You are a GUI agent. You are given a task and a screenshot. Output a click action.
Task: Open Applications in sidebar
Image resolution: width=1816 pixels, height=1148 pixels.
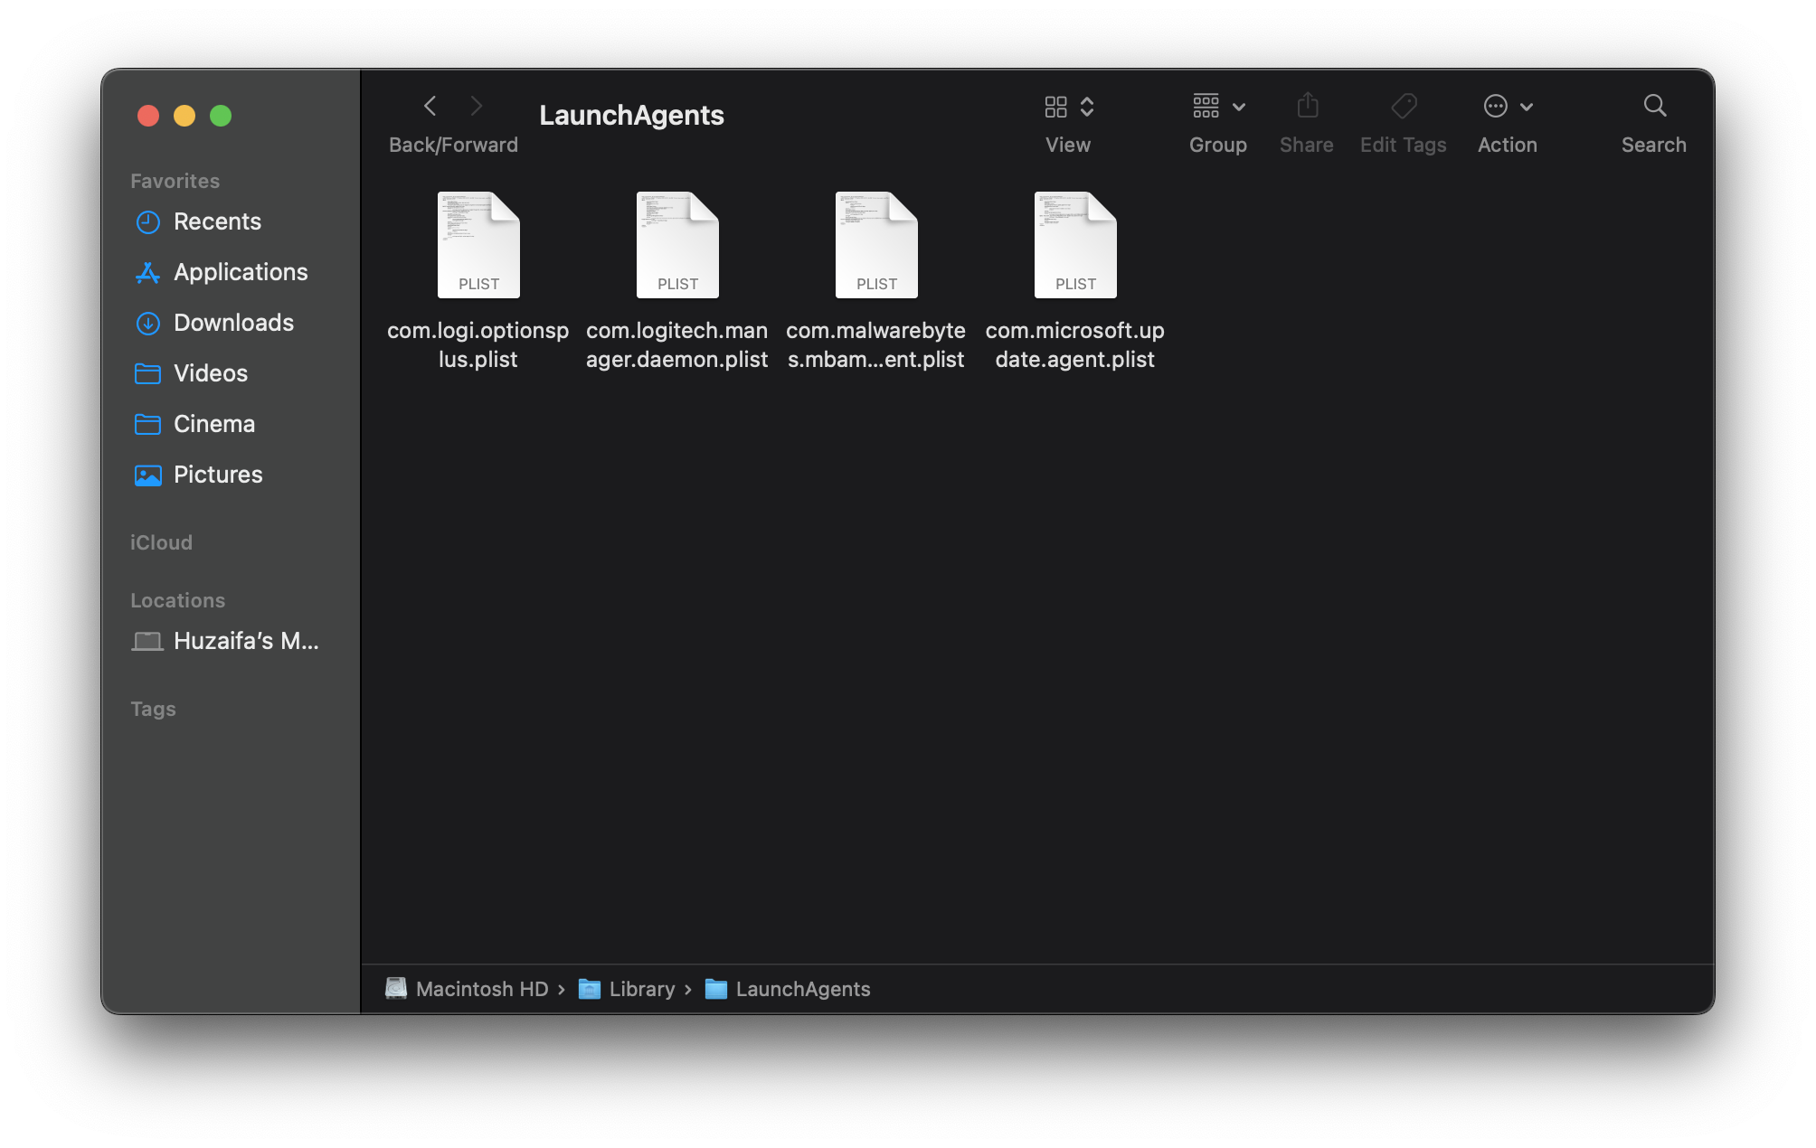click(241, 272)
